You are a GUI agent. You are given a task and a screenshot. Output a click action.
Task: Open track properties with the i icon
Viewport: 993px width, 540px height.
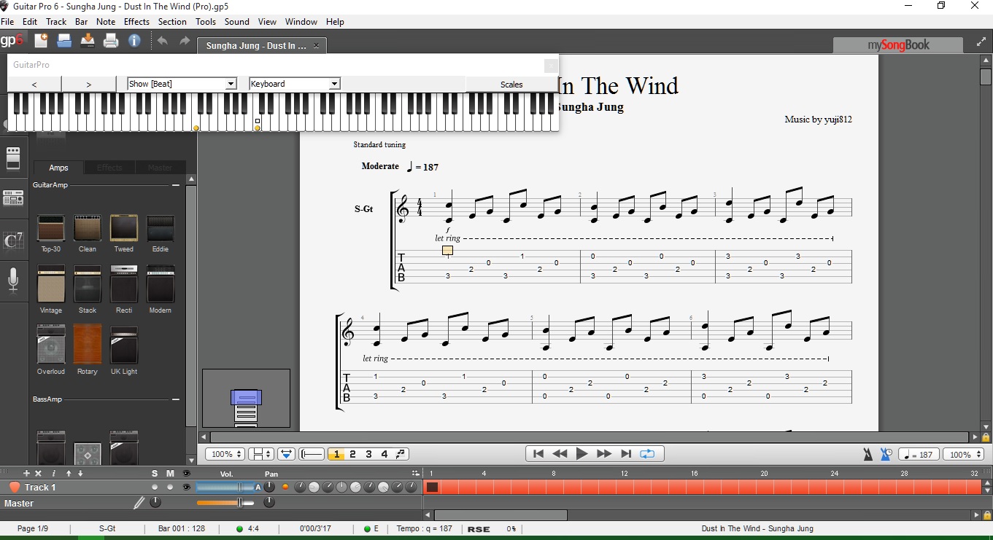tap(53, 474)
